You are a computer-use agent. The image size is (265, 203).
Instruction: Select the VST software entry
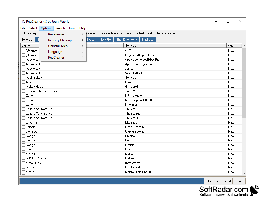[128, 51]
